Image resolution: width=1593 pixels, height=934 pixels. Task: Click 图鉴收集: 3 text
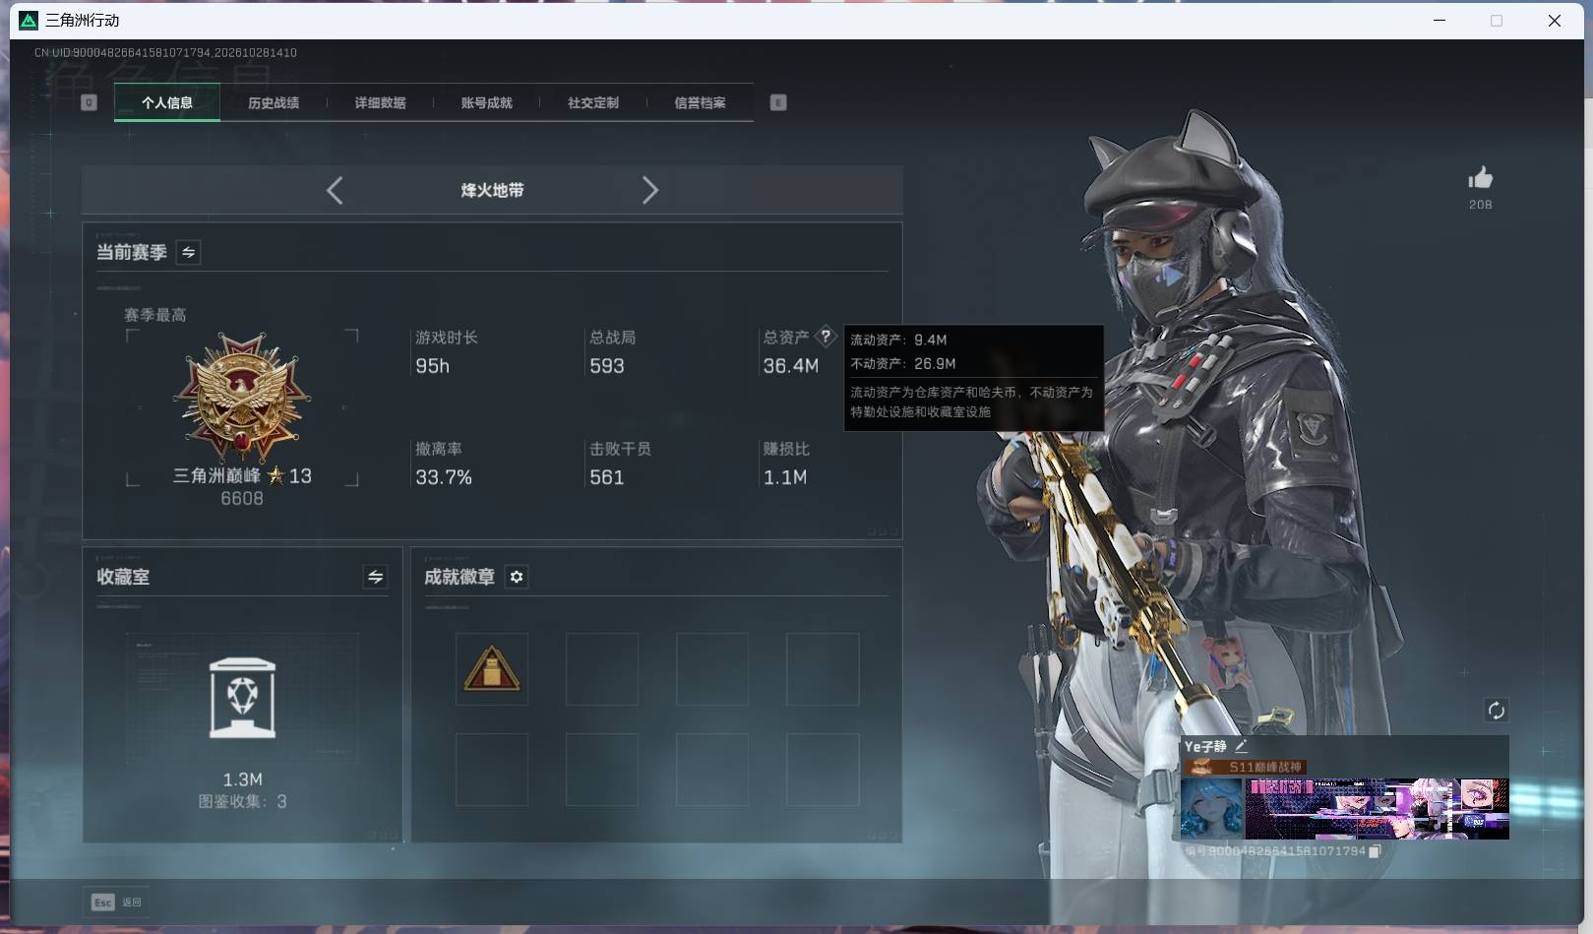(x=242, y=802)
